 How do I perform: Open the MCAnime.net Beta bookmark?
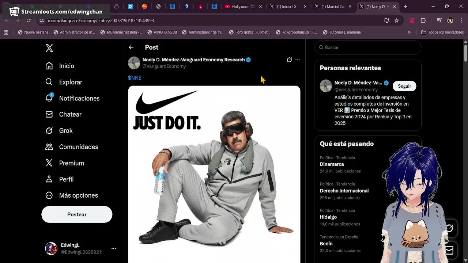[x=121, y=32]
